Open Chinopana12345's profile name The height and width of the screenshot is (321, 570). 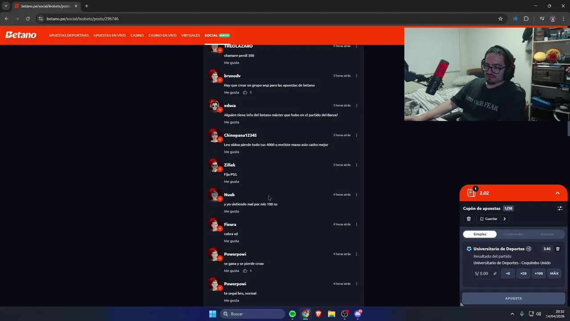pyautogui.click(x=240, y=135)
